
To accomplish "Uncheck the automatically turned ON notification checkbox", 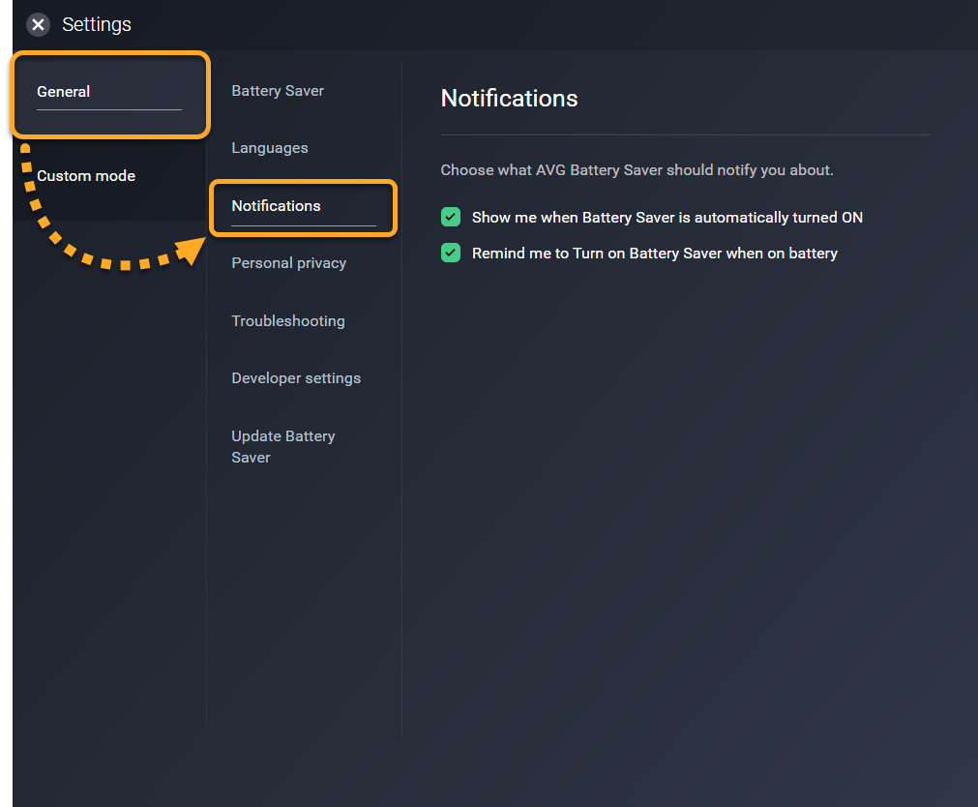I will tap(451, 218).
